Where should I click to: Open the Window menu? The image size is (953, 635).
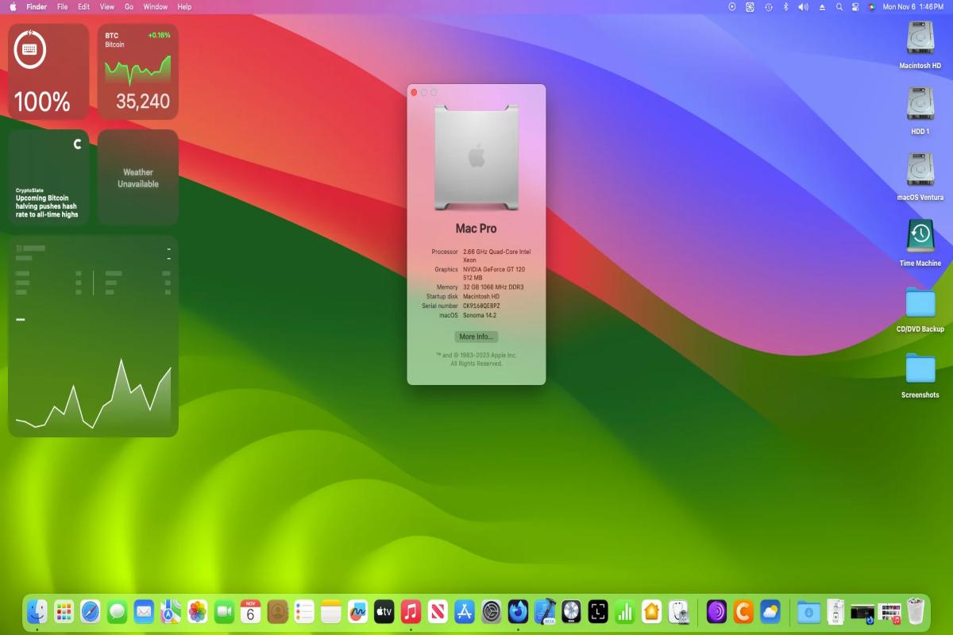pyautogui.click(x=156, y=6)
